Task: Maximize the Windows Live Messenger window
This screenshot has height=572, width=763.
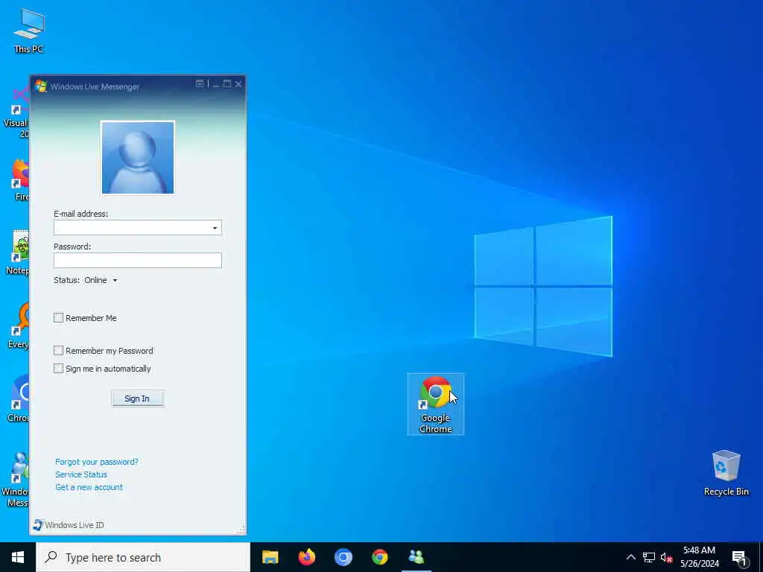Action: [x=227, y=84]
